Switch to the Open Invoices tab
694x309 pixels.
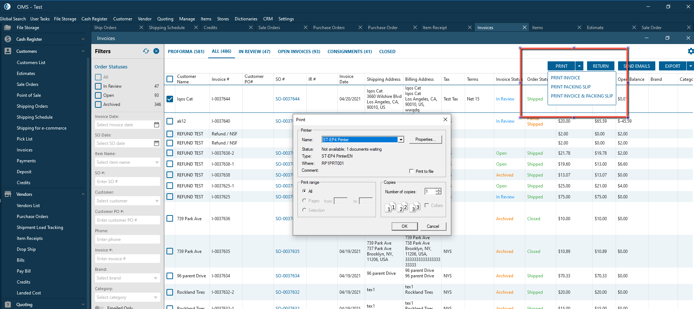point(299,52)
